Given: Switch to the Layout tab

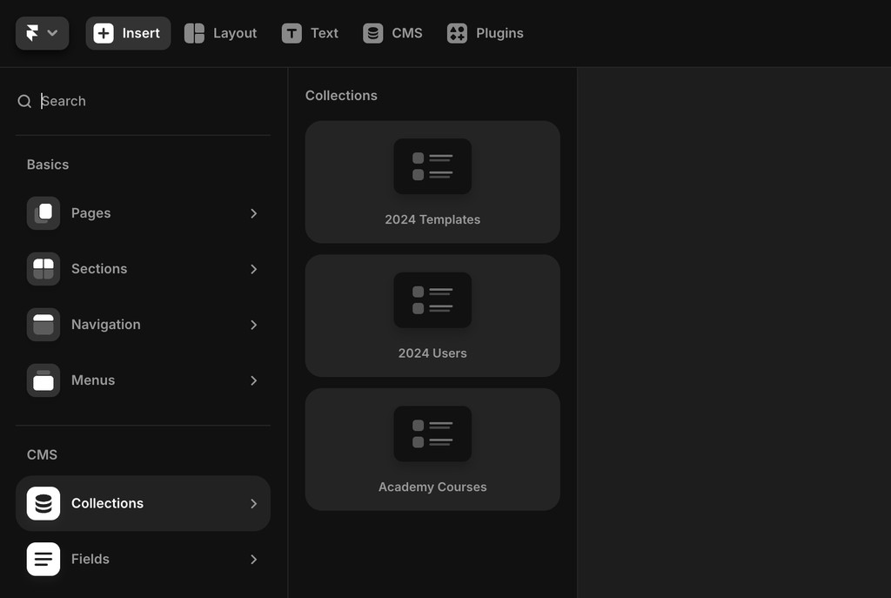Looking at the screenshot, I should (221, 32).
